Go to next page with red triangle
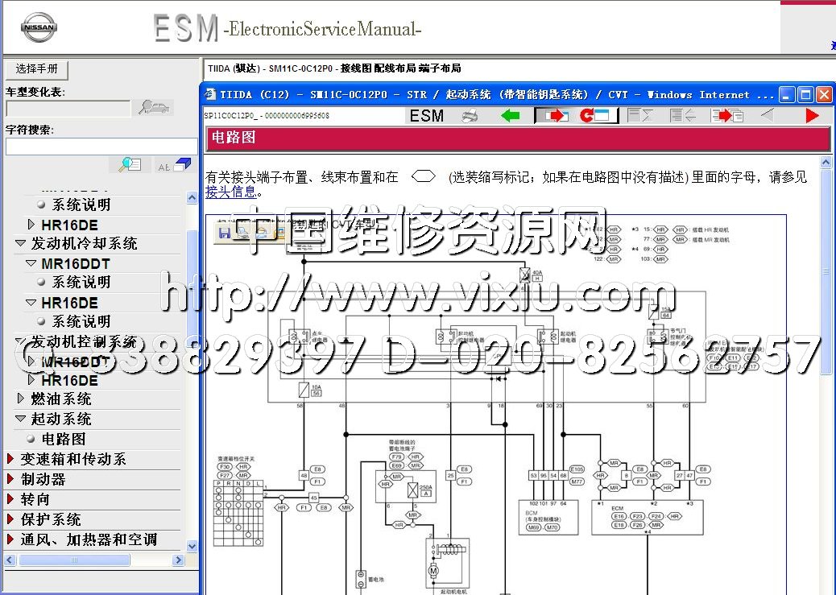This screenshot has height=595, width=836. point(812,115)
